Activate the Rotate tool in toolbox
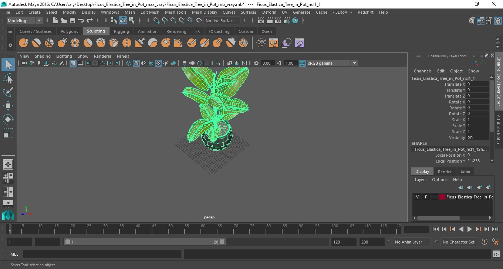Viewport: 503px width, 269px height. (x=8, y=119)
